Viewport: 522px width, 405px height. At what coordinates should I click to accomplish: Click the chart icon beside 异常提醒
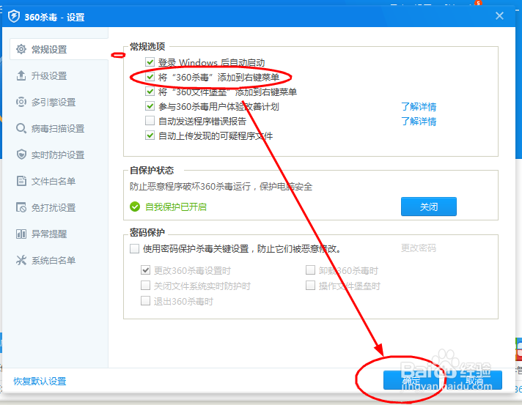pos(21,234)
